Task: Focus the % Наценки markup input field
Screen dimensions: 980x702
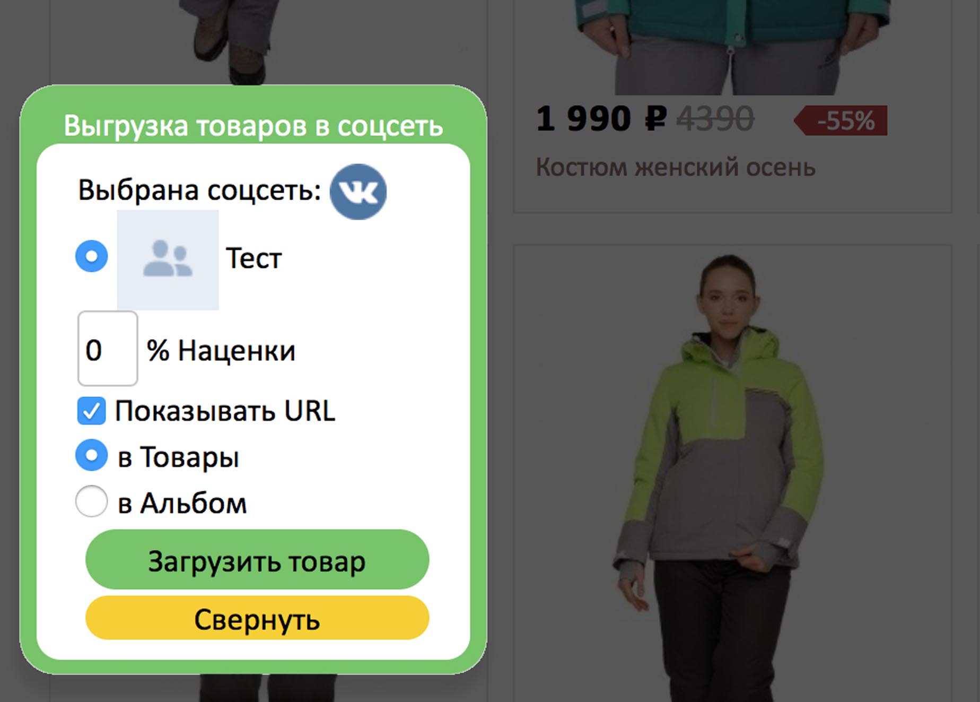Action: 108,349
